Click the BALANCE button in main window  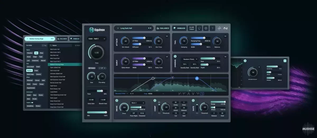163,28
